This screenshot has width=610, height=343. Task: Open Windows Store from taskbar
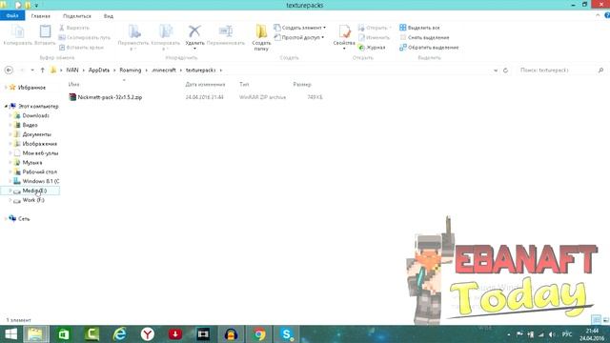(64, 334)
